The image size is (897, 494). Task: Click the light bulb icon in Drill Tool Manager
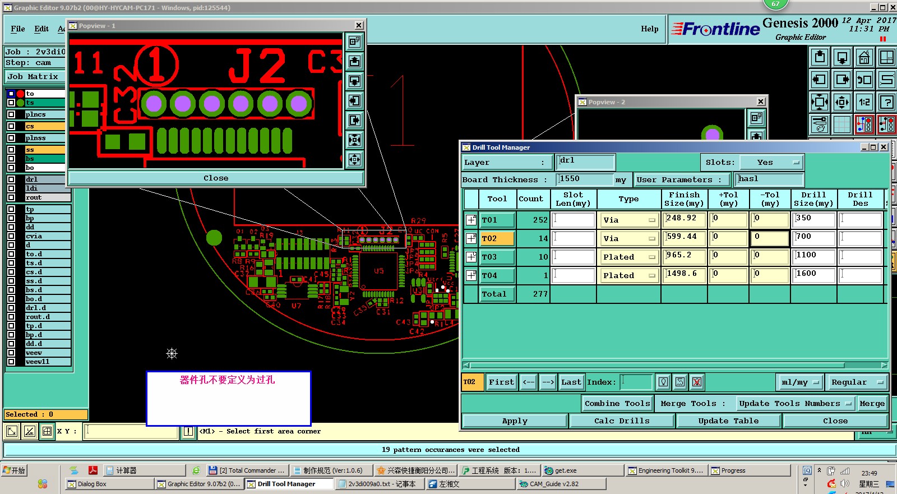[663, 382]
